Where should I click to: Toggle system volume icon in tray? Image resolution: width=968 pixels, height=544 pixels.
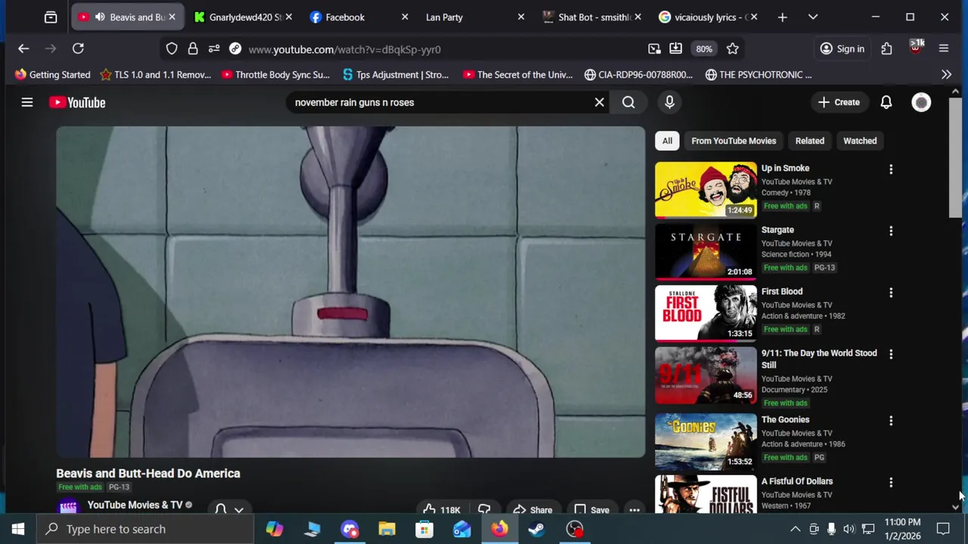[849, 529]
